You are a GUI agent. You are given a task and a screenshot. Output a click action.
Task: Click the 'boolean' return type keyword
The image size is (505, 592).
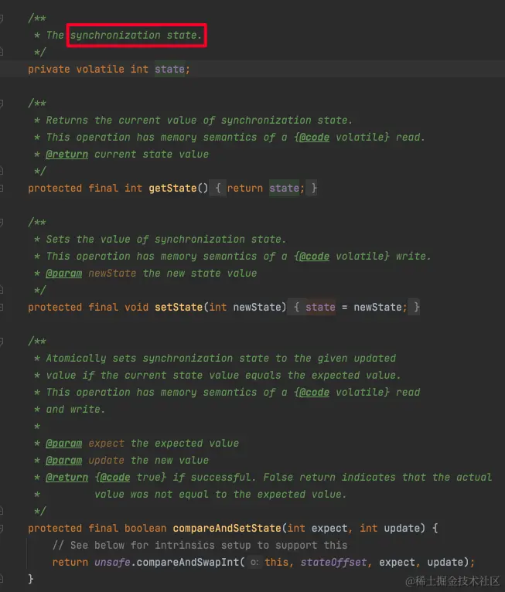pos(145,528)
